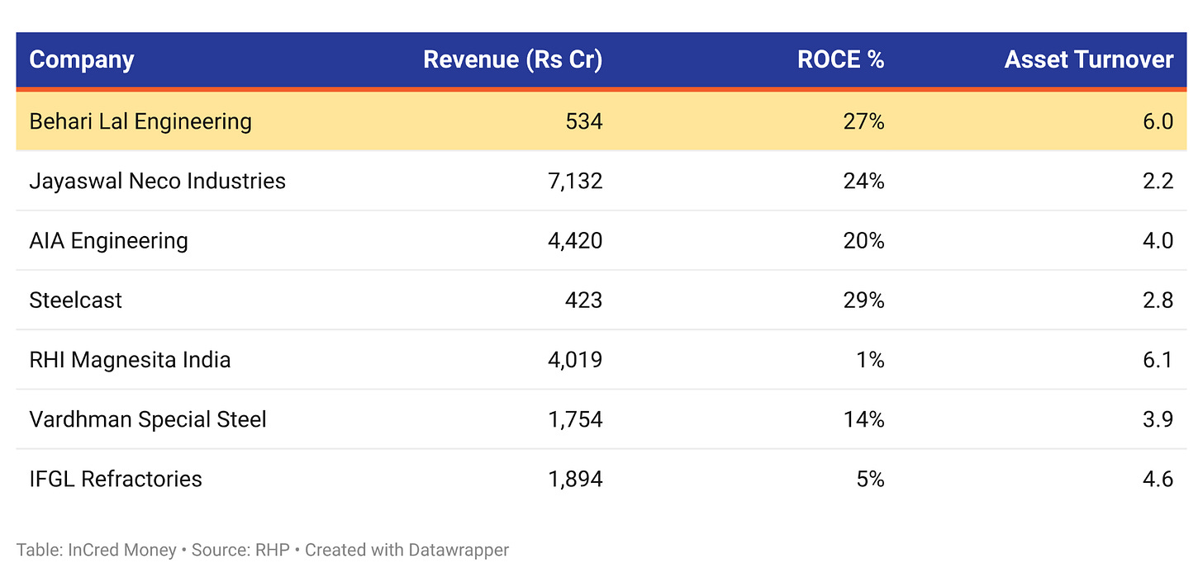Click revenue value 4,019

point(576,360)
